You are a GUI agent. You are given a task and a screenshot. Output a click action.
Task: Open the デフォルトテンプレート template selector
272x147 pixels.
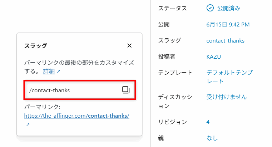click(229, 77)
